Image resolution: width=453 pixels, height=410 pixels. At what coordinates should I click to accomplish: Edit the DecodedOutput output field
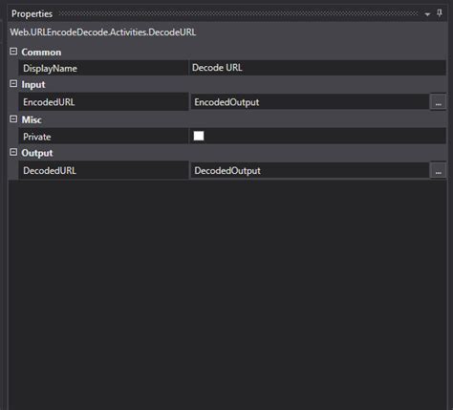tap(310, 170)
